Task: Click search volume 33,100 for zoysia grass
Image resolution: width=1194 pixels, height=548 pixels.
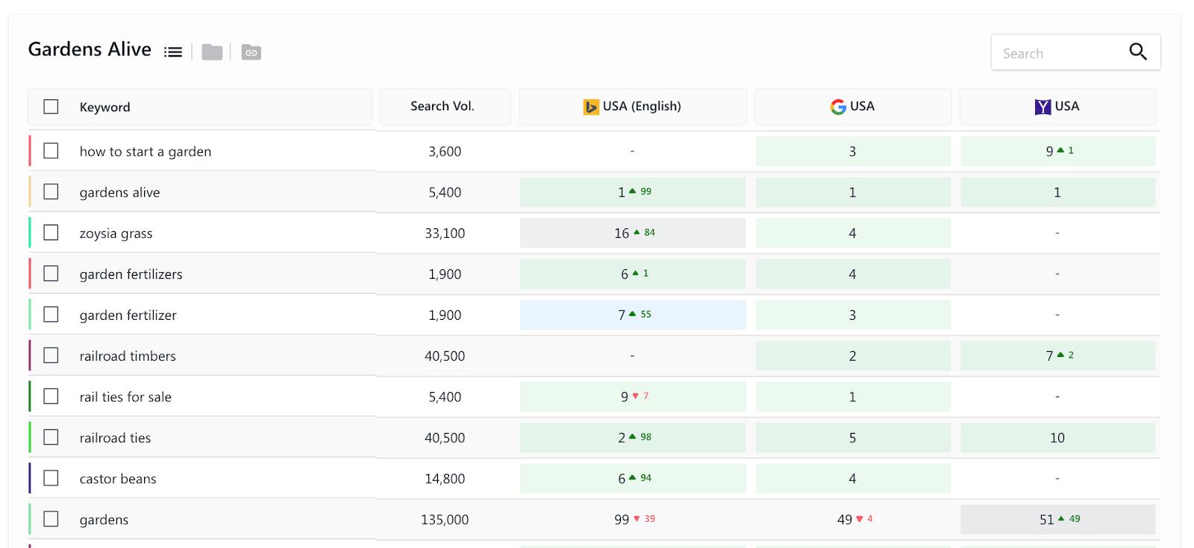Action: tap(445, 233)
